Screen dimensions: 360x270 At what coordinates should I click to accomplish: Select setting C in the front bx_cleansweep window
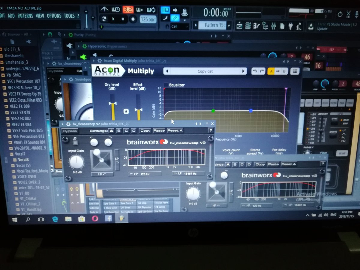(126, 130)
